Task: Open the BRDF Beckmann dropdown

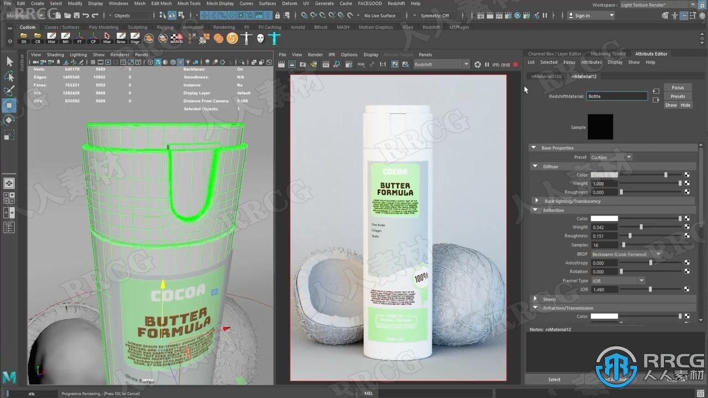Action: point(626,254)
